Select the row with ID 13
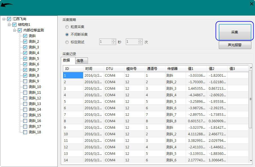255x167 pixels. pyautogui.click(x=156, y=154)
